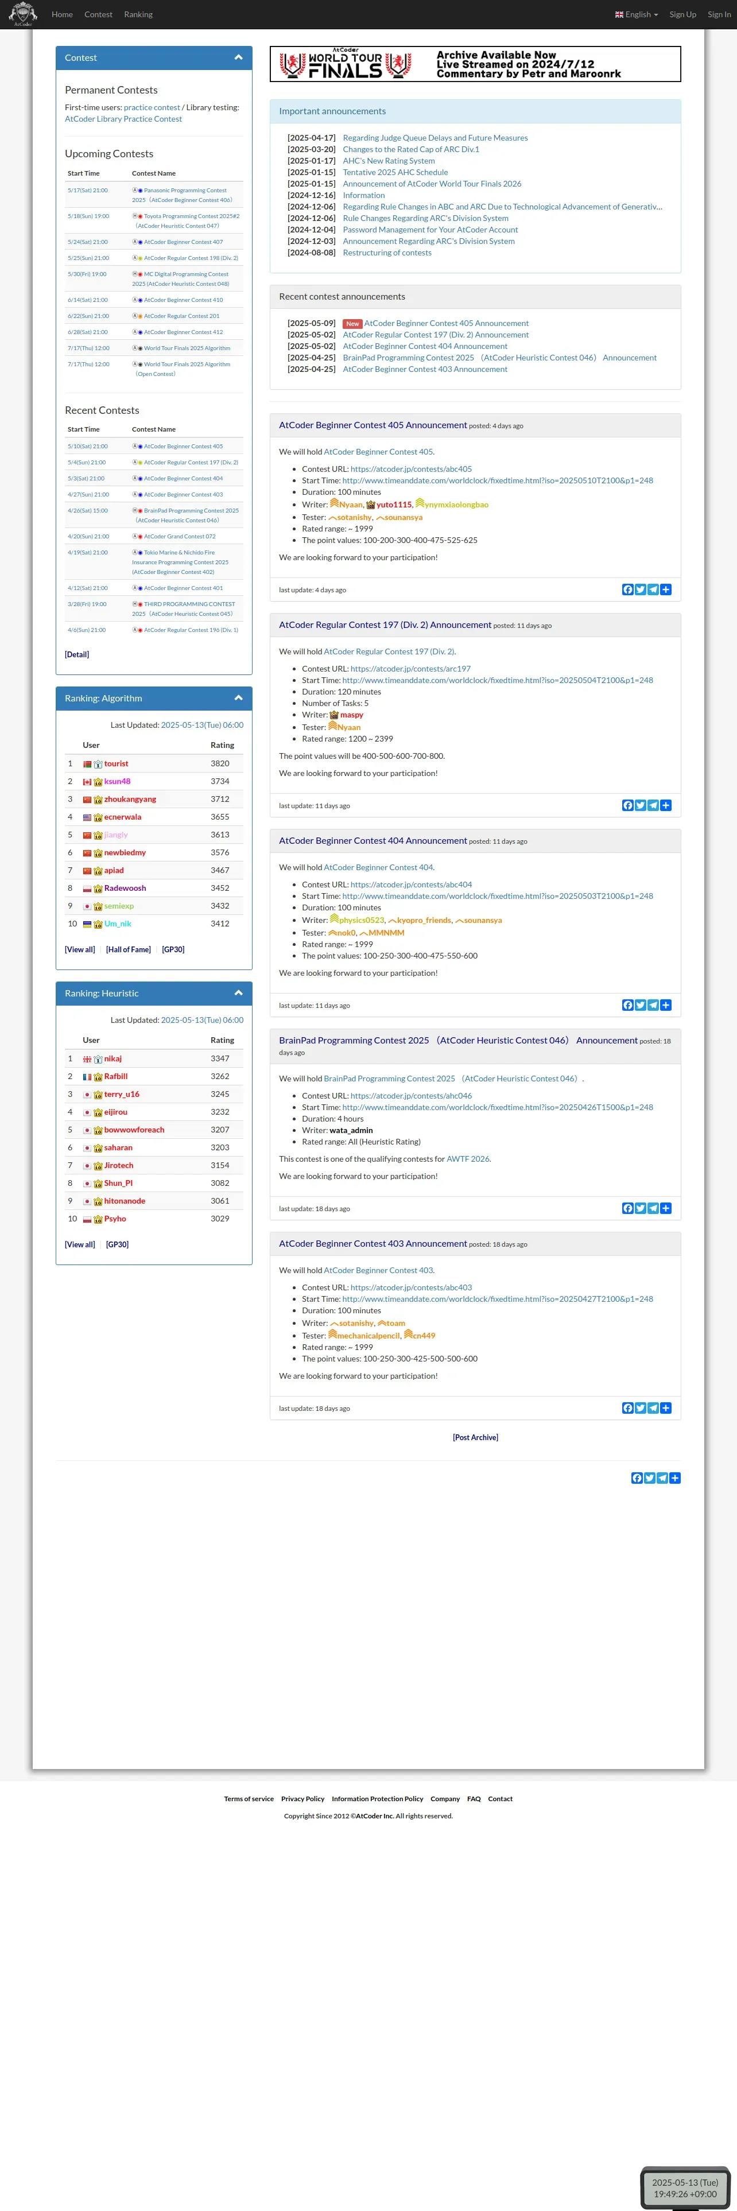The image size is (737, 2211).
Task: Open more share options for BrainPad AHC 046 post
Action: (x=666, y=1208)
